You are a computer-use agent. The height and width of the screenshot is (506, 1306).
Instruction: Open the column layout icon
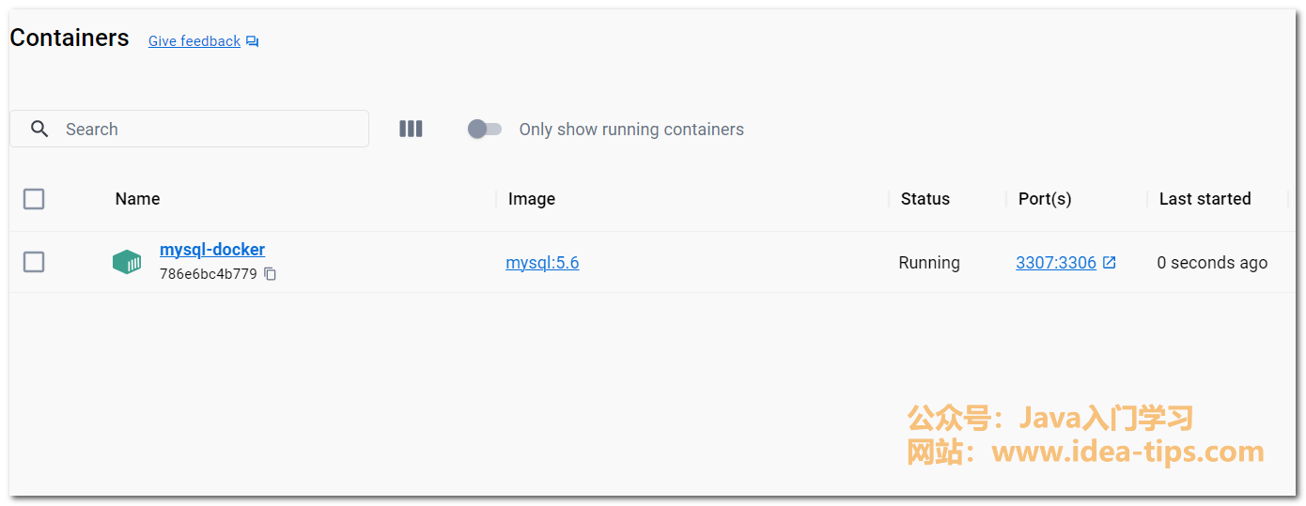coord(411,130)
